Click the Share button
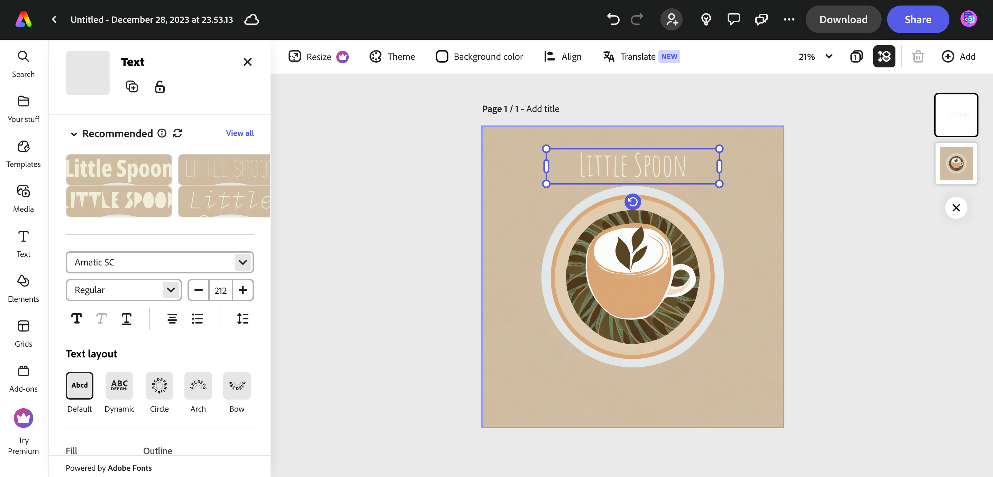Image resolution: width=993 pixels, height=477 pixels. pyautogui.click(x=918, y=20)
